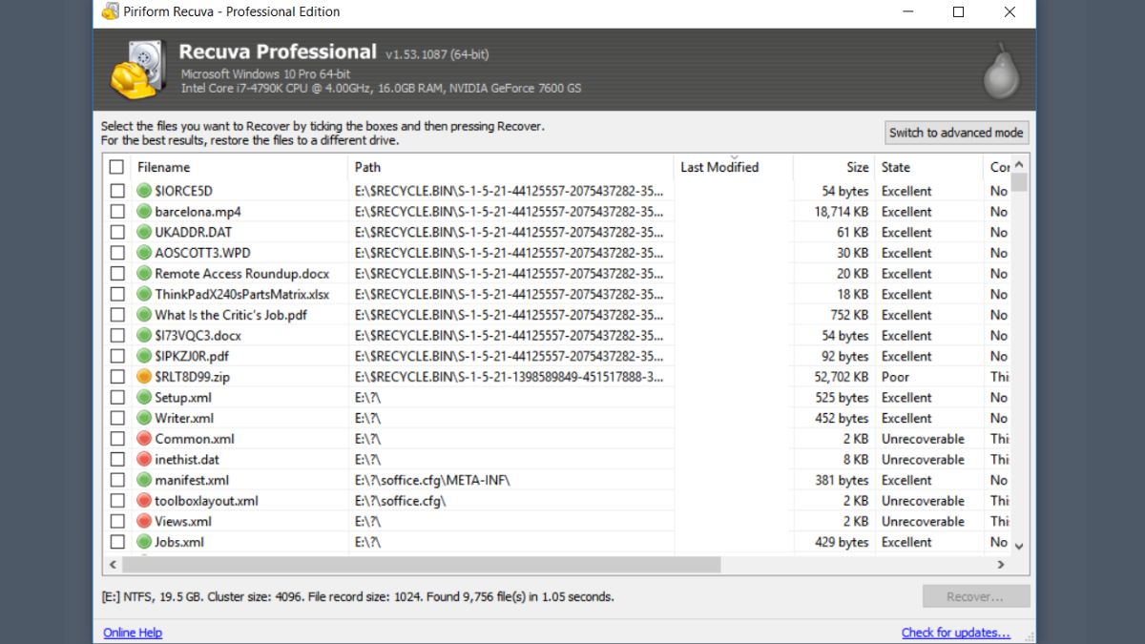1145x644 pixels.
Task: Tick the checkbox for $RLT8D99.zip
Action: click(116, 377)
